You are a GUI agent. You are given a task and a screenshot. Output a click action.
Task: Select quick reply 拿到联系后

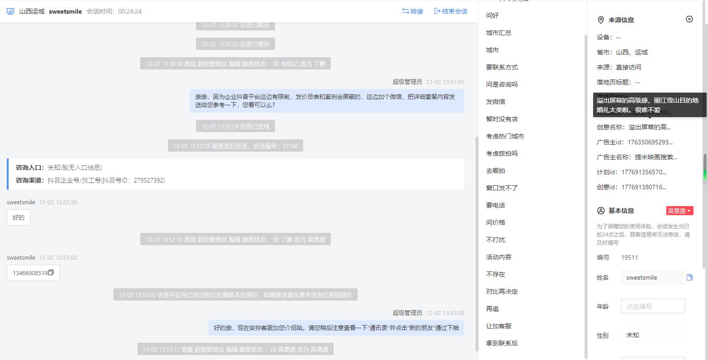502,343
